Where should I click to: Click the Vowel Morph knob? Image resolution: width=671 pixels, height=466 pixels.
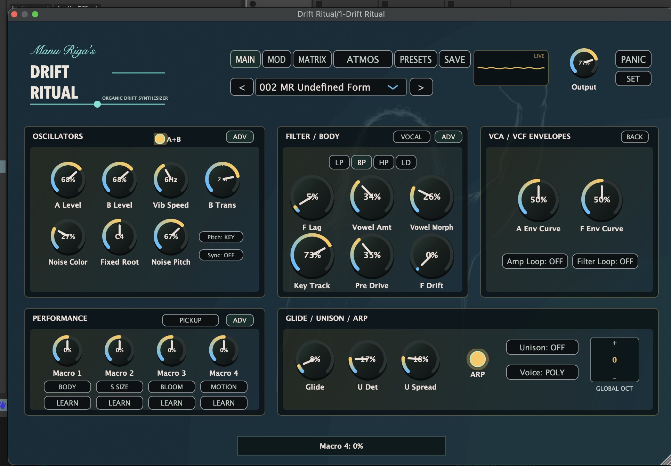(432, 197)
